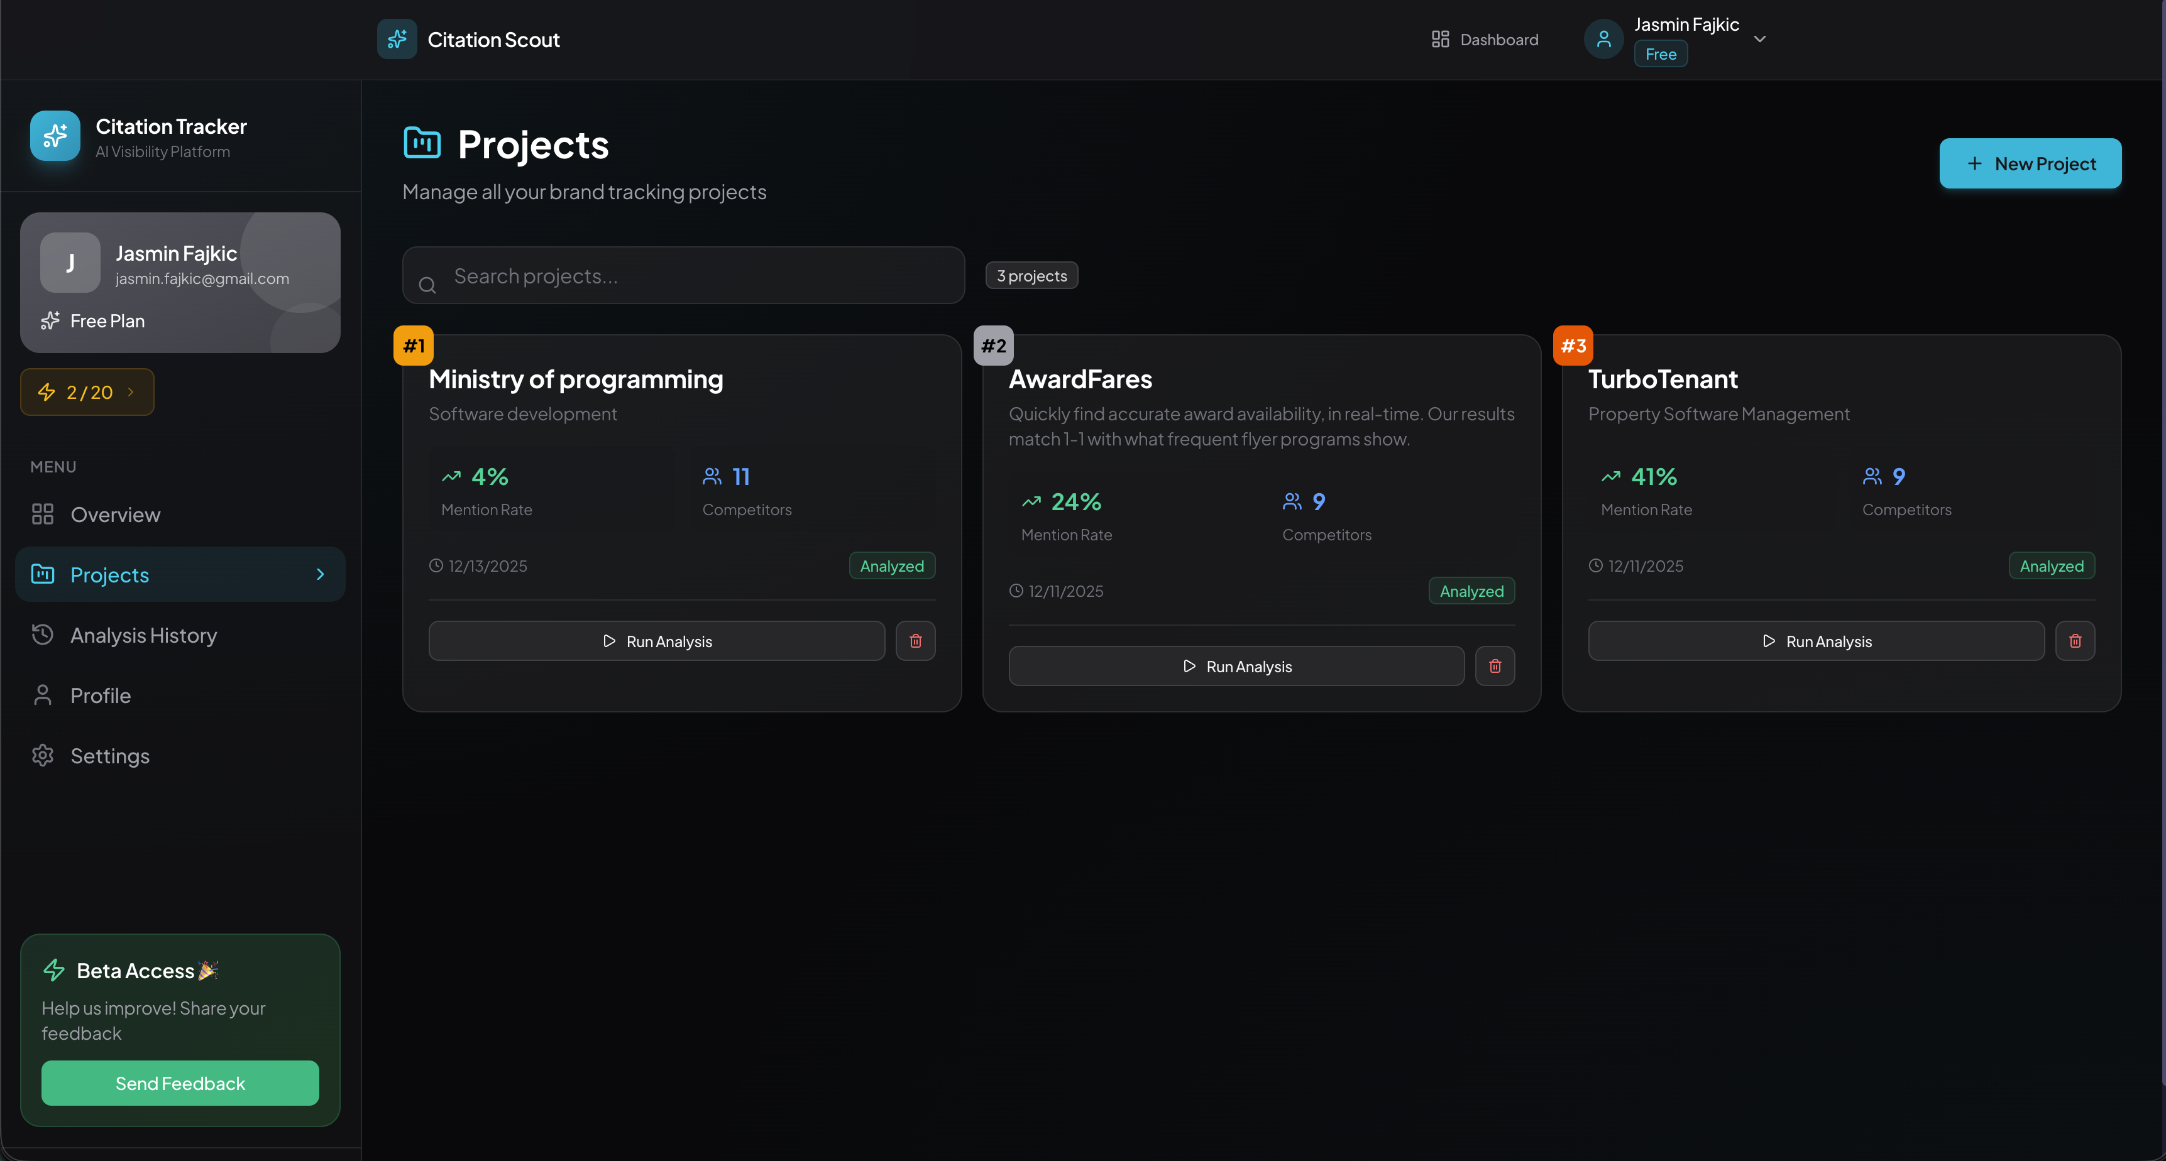
Task: Click the user avatar icon in header
Action: click(1603, 40)
